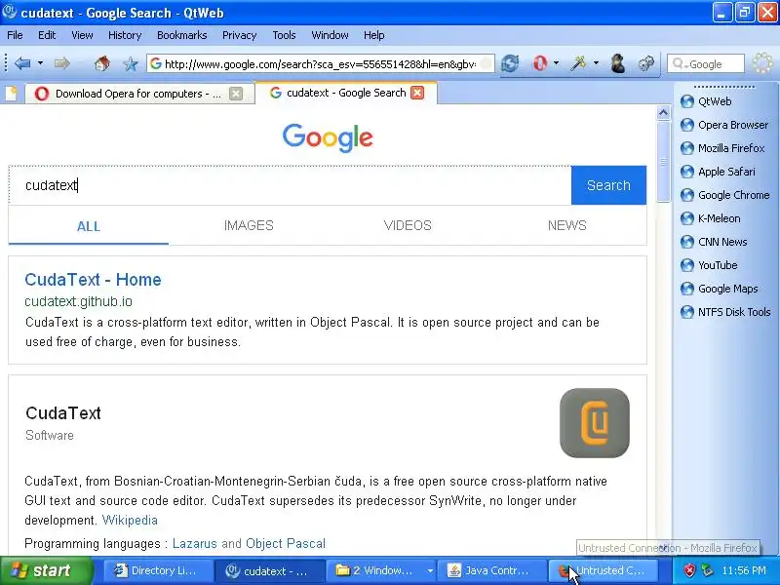Go back with the Back arrow toolbar icon
The image size is (780, 585).
[x=22, y=63]
